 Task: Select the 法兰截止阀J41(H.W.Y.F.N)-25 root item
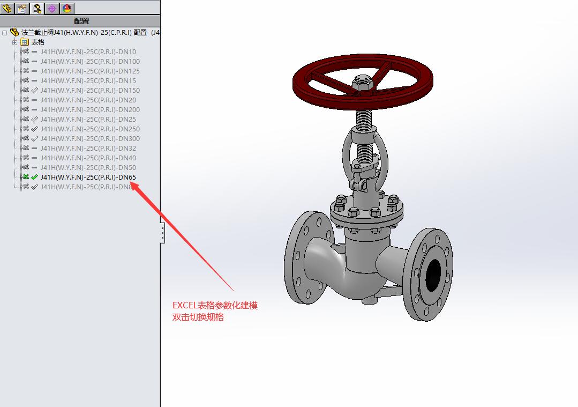(x=91, y=33)
